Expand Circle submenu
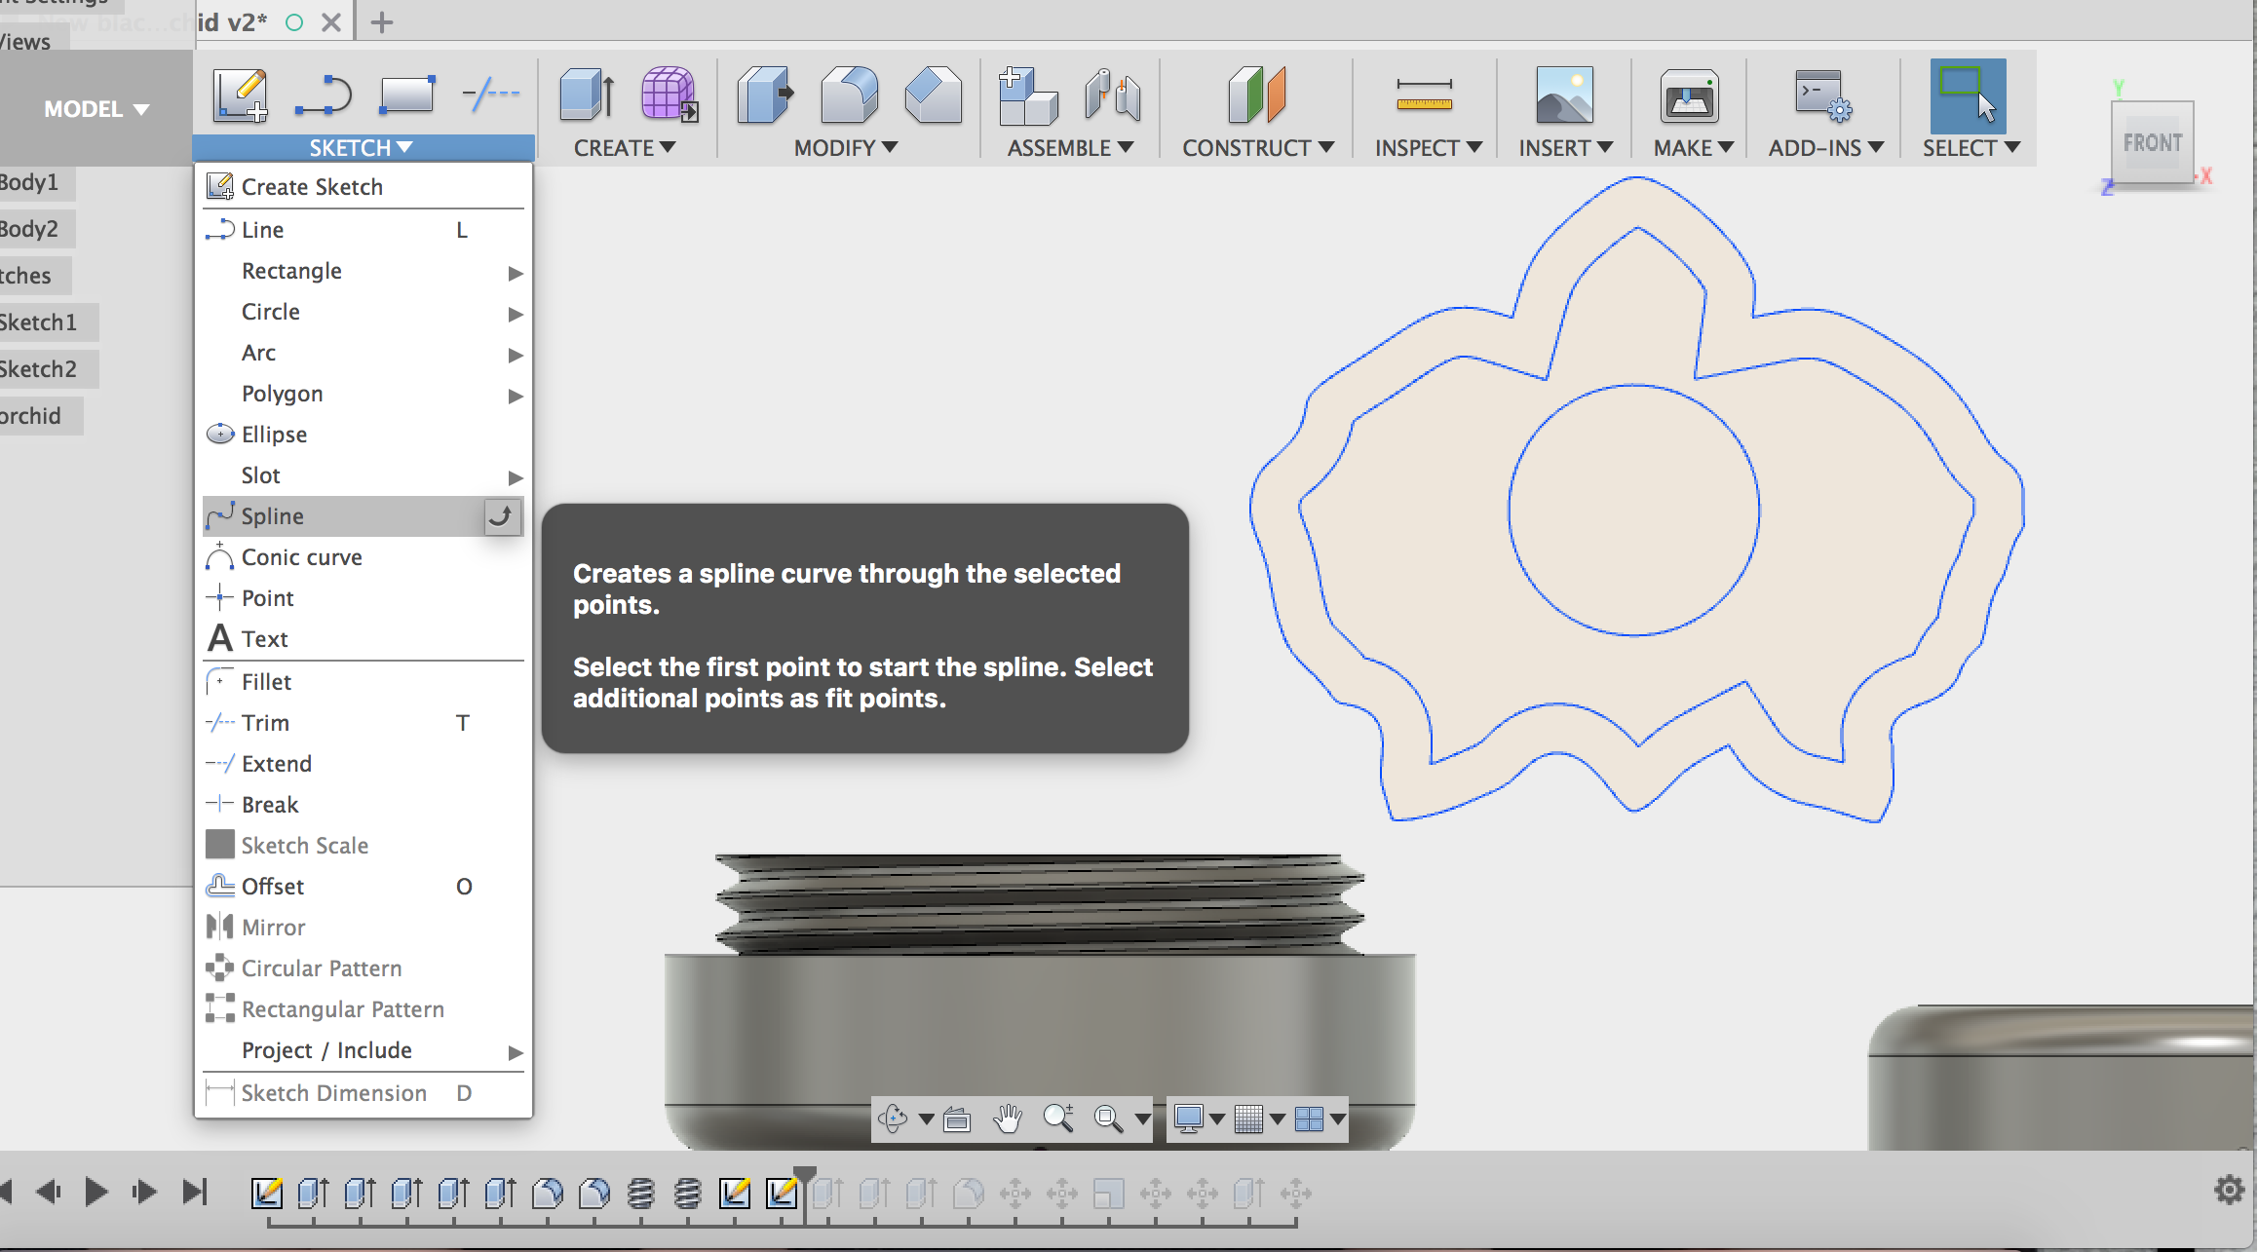The height and width of the screenshot is (1252, 2258). point(364,312)
